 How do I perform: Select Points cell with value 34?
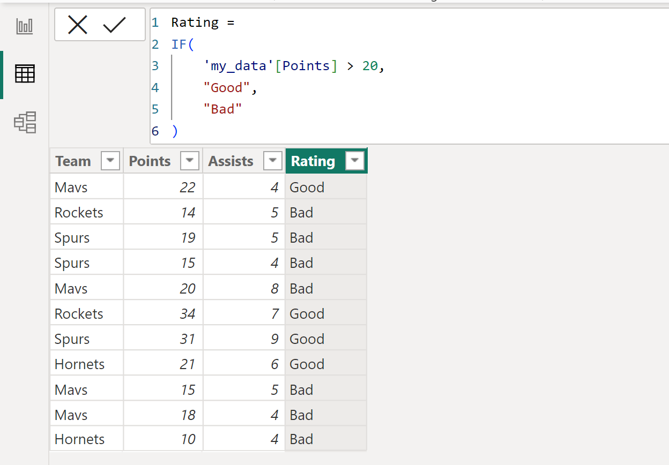pos(163,313)
